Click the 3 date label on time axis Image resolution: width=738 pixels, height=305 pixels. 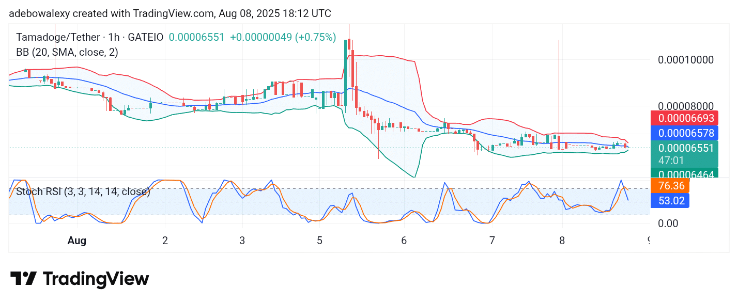(x=242, y=240)
